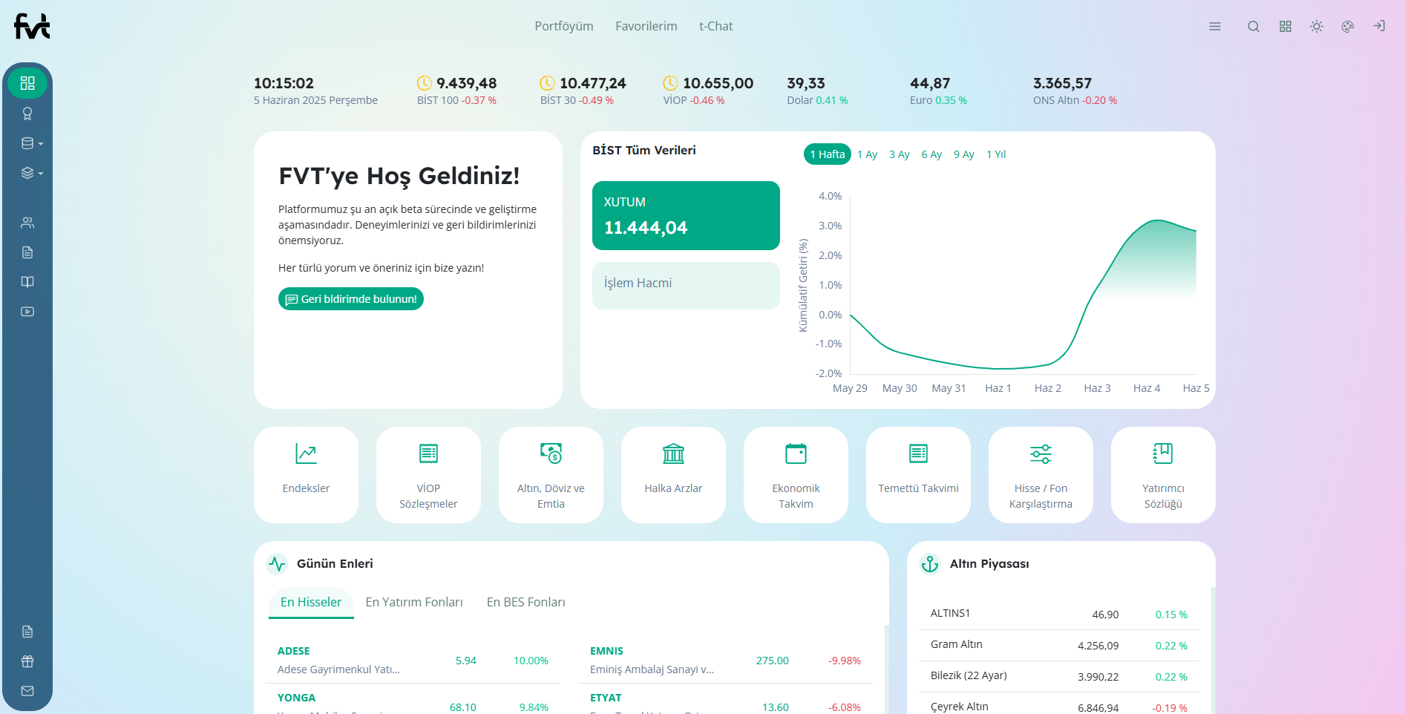Select the 1 Ay chart period

click(x=867, y=154)
